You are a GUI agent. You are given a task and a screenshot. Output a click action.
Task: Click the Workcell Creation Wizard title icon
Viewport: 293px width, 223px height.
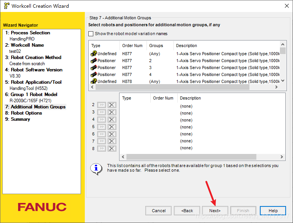click(x=7, y=6)
